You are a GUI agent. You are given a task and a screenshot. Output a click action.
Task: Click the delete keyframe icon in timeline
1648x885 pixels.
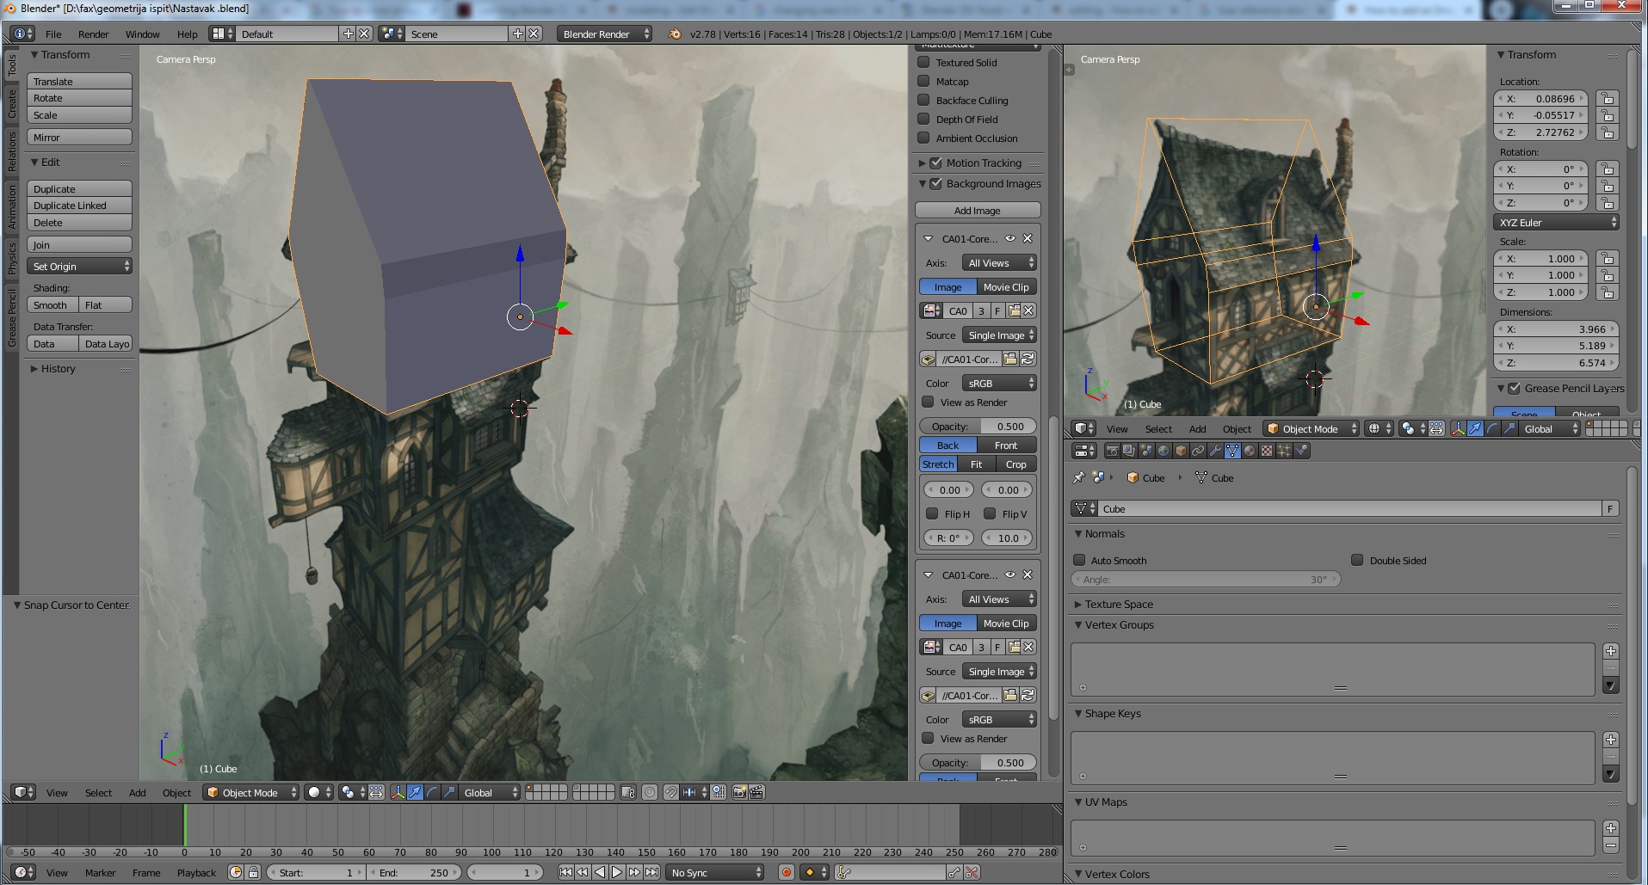click(x=972, y=872)
